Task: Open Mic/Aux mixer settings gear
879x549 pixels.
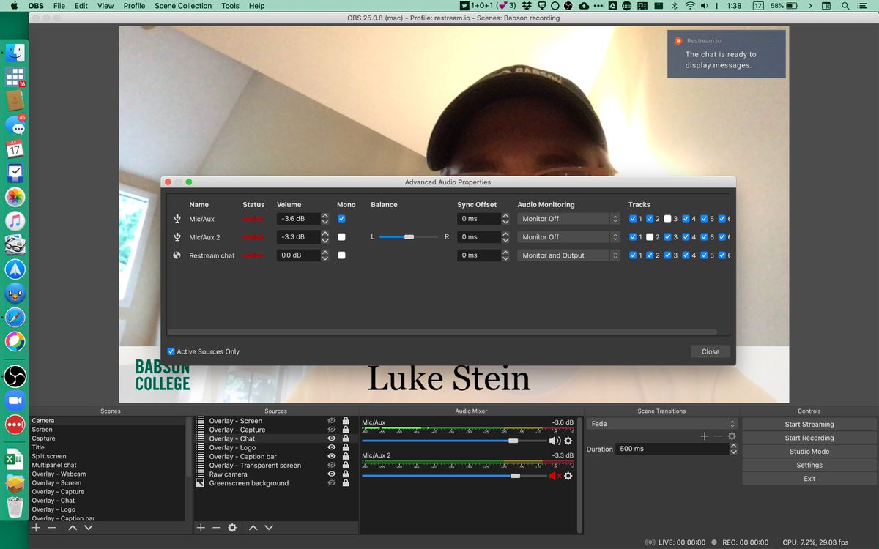Action: [x=568, y=441]
